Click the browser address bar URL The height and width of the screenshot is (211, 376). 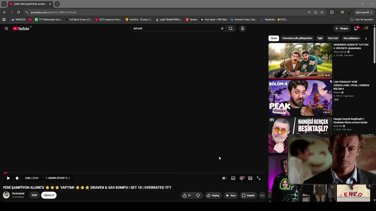[53, 12]
